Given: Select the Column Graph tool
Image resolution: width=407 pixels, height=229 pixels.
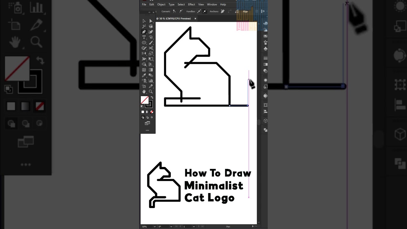Looking at the screenshot, I should (x=151, y=81).
